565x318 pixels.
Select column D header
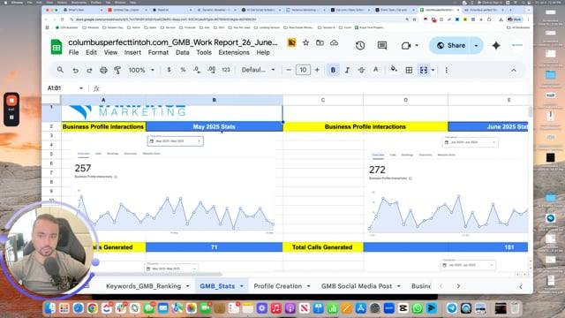point(406,100)
